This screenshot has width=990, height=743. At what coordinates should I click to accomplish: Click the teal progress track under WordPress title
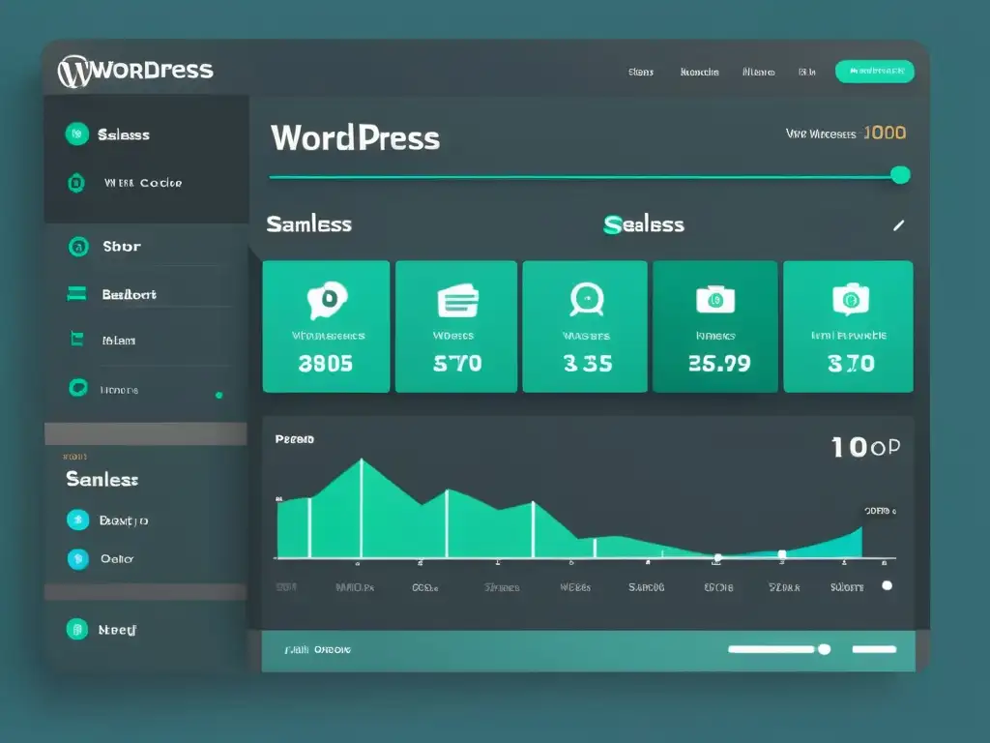point(580,177)
